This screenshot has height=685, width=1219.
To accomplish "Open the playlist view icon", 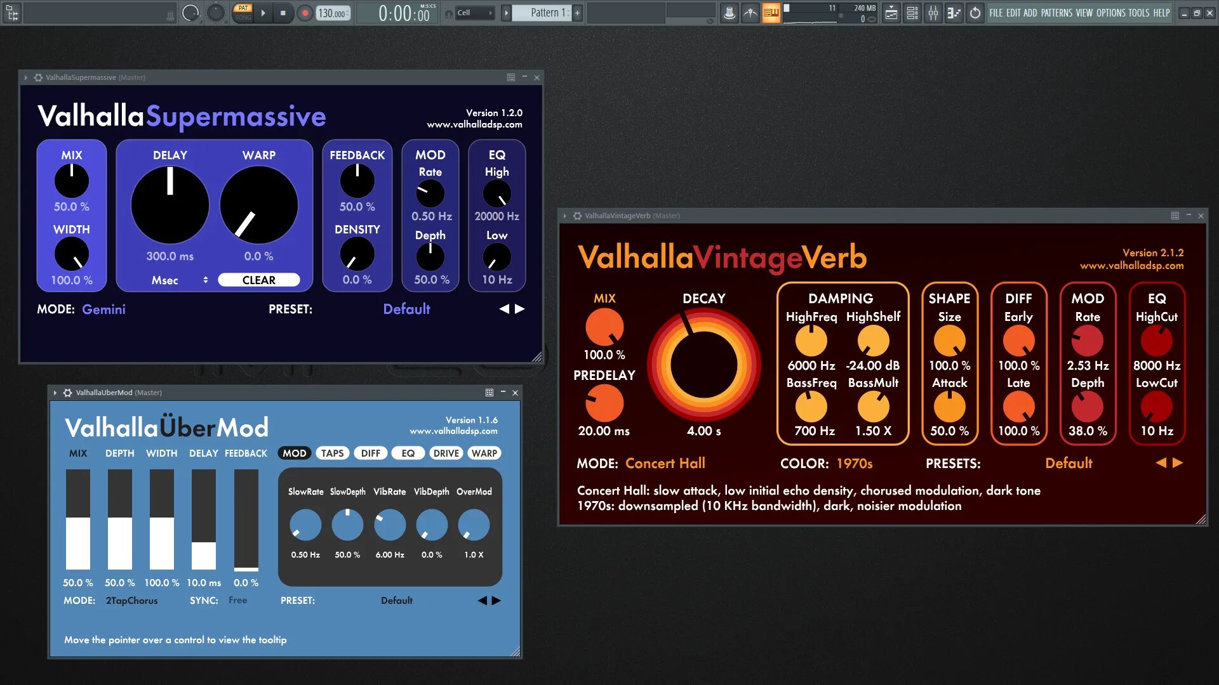I will coord(891,13).
